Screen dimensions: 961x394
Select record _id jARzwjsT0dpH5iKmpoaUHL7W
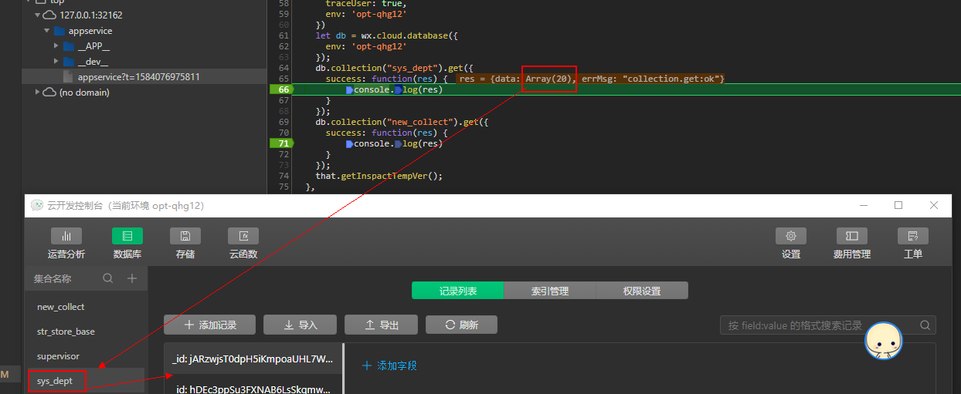pos(253,359)
